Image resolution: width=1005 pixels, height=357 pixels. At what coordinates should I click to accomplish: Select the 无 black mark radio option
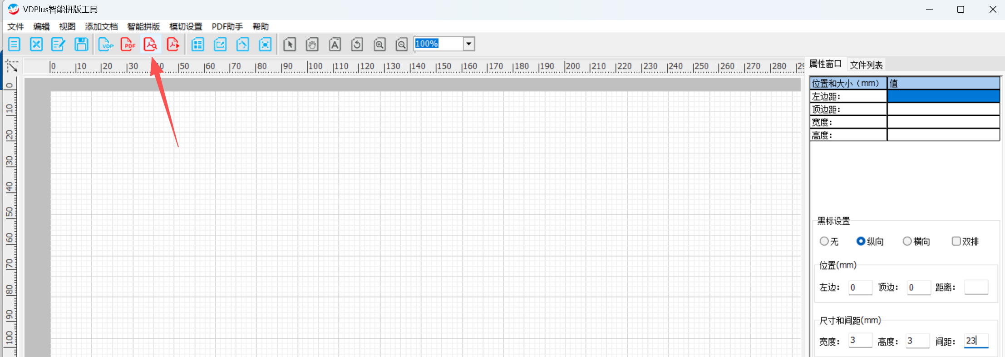click(824, 241)
